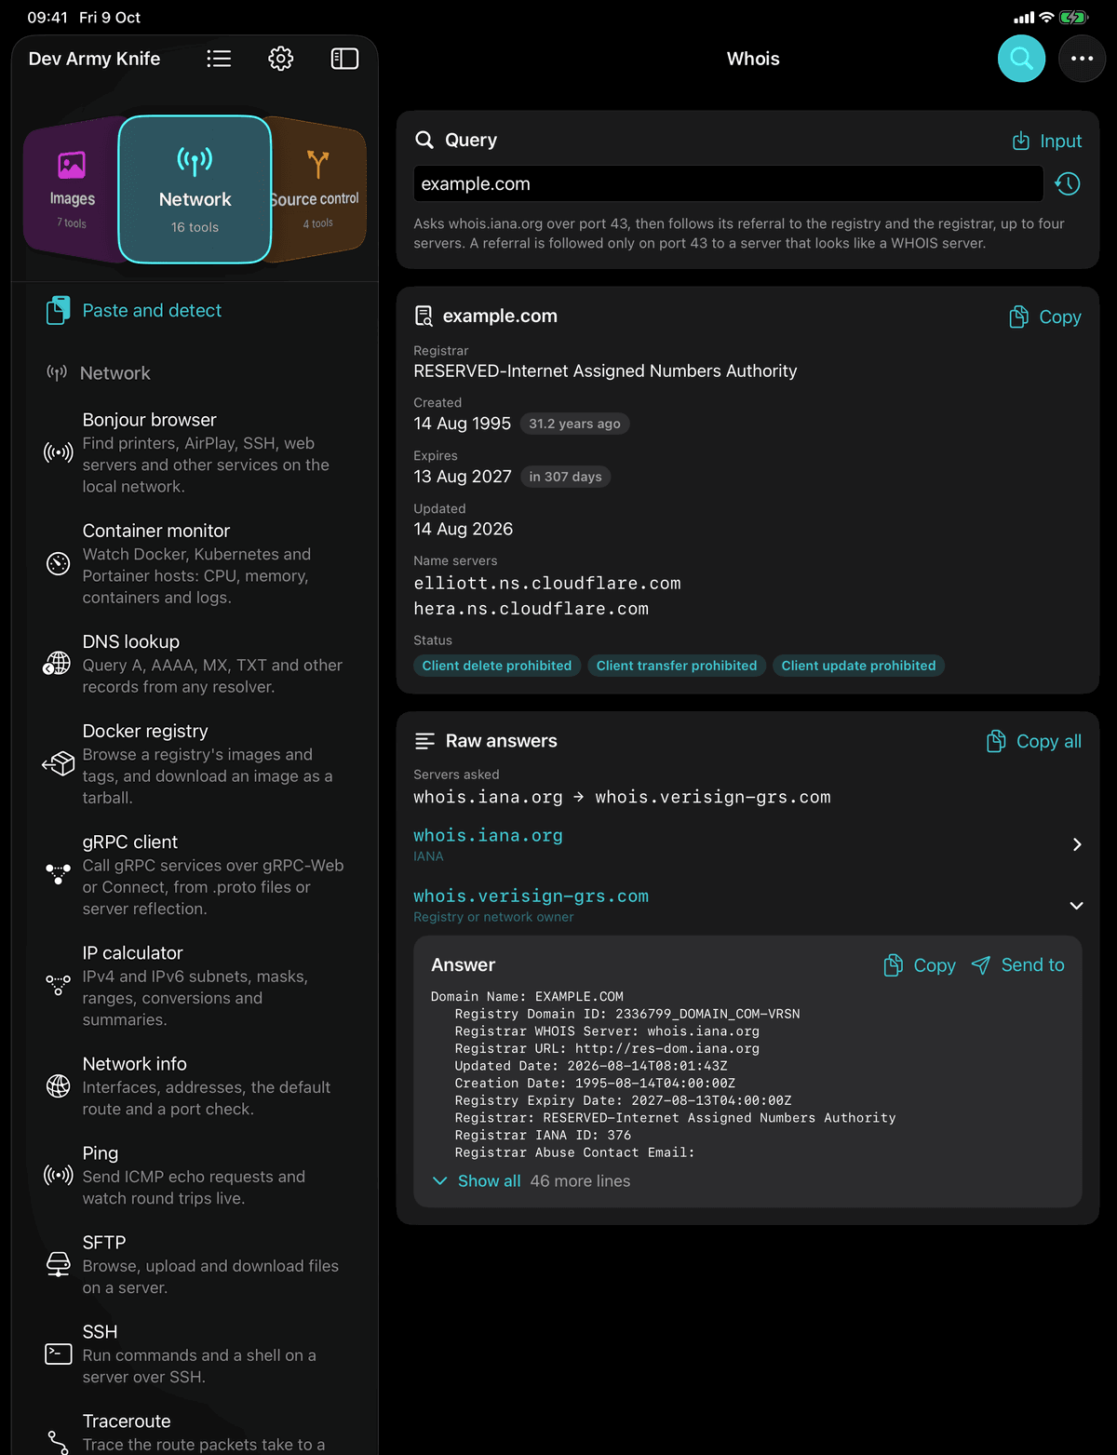Click the Client transfer prohibited status tag
The image size is (1117, 1455).
pos(677,666)
